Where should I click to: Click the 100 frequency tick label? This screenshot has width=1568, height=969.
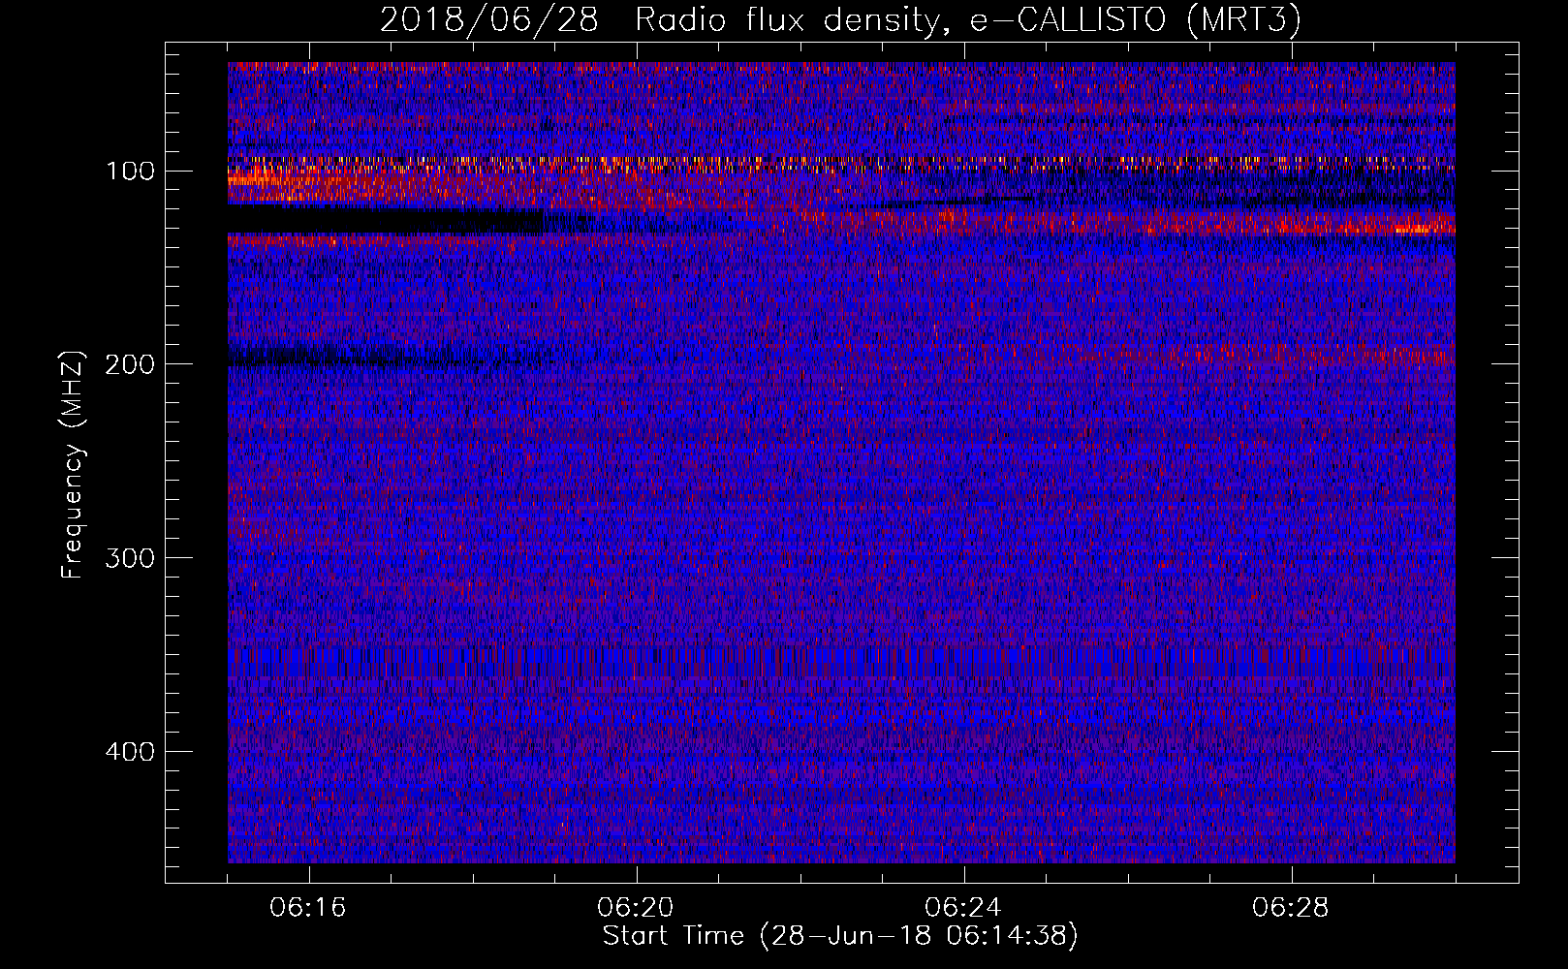[130, 172]
